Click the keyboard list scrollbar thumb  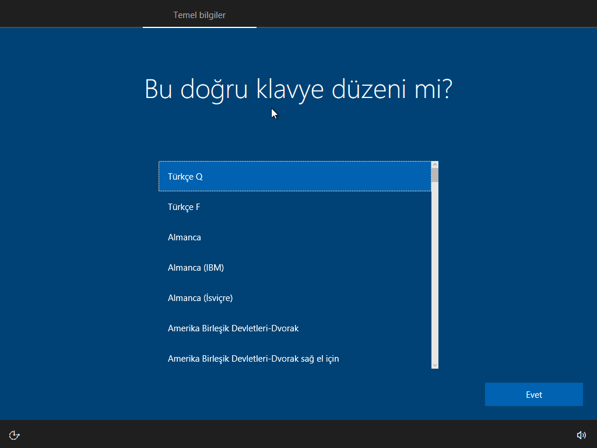pos(434,174)
